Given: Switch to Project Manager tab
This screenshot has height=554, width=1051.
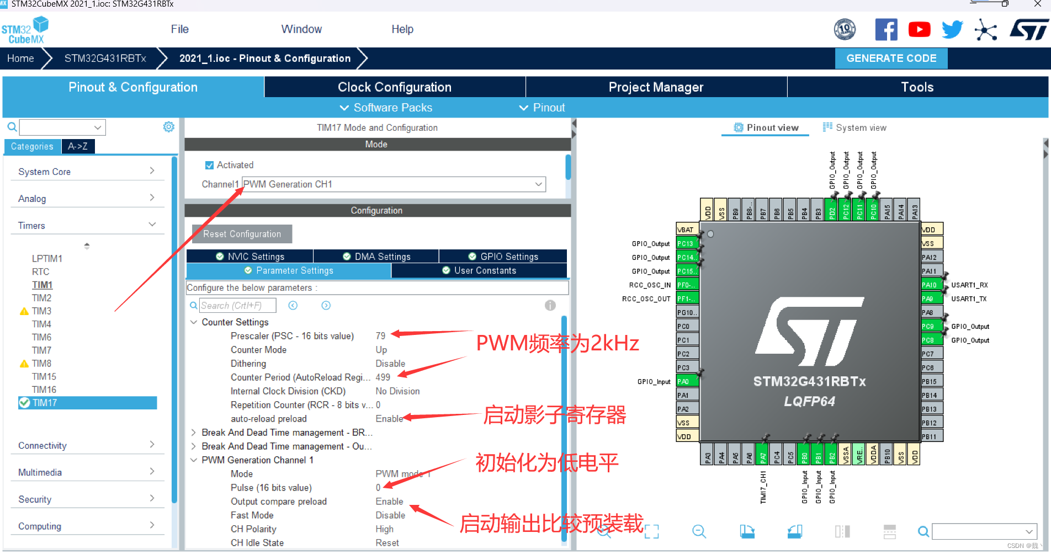Looking at the screenshot, I should click(x=656, y=87).
